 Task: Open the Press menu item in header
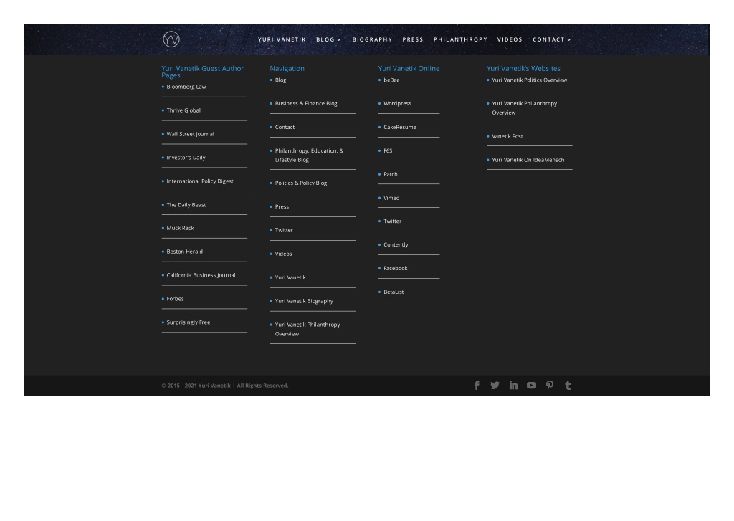[x=413, y=40]
